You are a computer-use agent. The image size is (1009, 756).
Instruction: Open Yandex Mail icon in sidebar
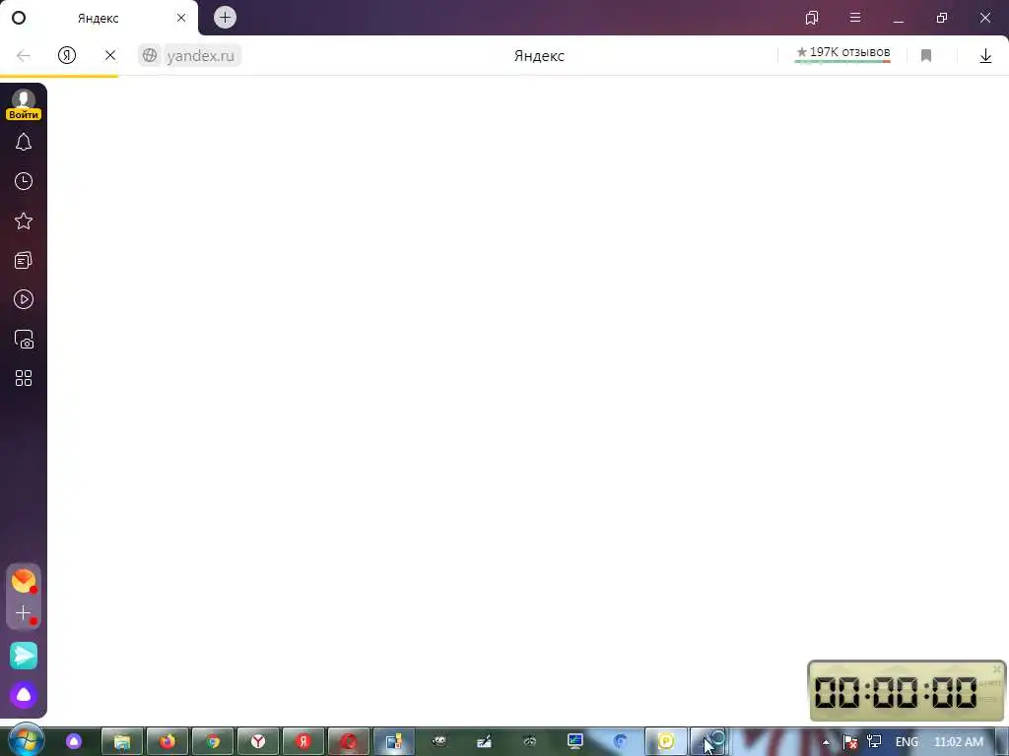pyautogui.click(x=24, y=581)
